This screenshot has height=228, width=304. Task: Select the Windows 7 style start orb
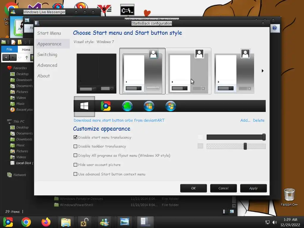pos(171,106)
